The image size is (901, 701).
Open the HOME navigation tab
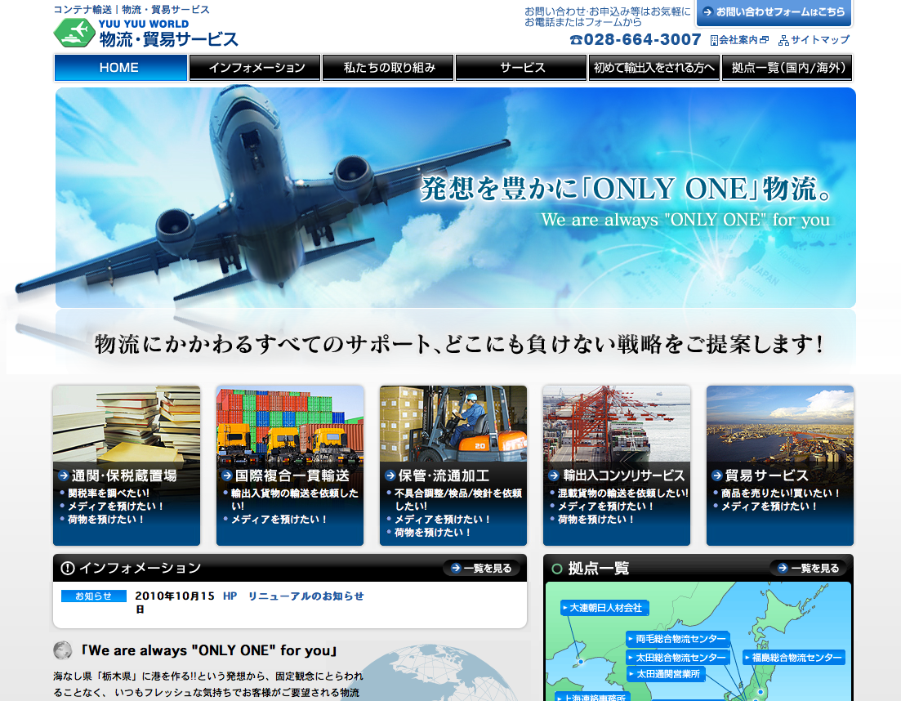coord(120,68)
